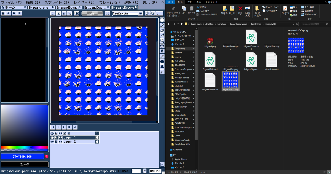Viewport: 331px width, 174px height.
Task: Toggle onion skin in timeline header
Action: [x=69, y=133]
